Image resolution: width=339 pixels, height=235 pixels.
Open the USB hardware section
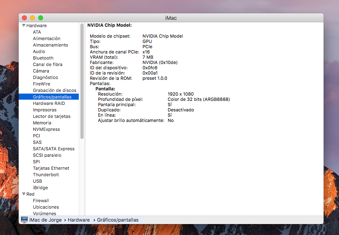[x=37, y=181]
